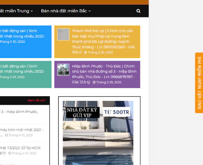The height and width of the screenshot is (165, 203).
Task: Open the list item '3 - Hiệp Bình Phước,'
Action: click(x=19, y=112)
